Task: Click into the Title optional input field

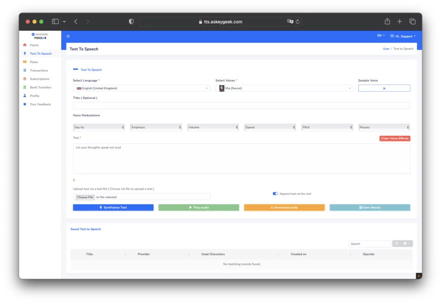Action: tap(241, 106)
